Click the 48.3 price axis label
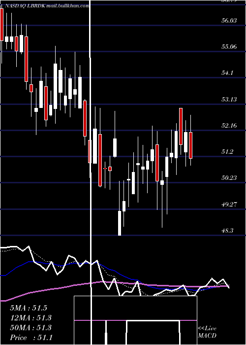246x345 pixels. (227, 231)
